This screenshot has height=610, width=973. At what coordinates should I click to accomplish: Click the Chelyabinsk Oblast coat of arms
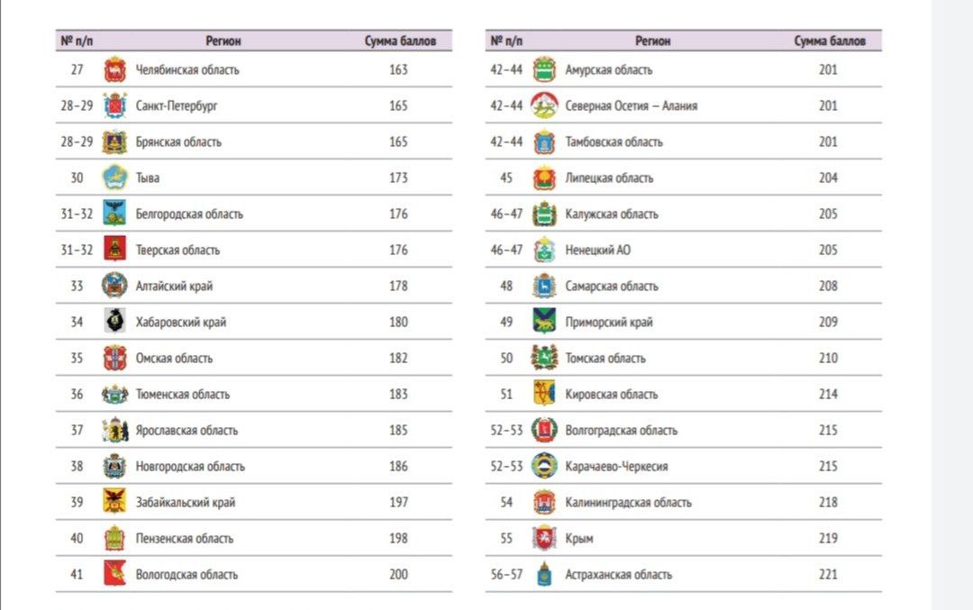click(114, 69)
